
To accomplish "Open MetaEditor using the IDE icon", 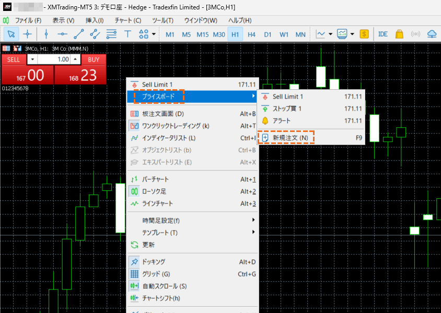I will pyautogui.click(x=383, y=34).
